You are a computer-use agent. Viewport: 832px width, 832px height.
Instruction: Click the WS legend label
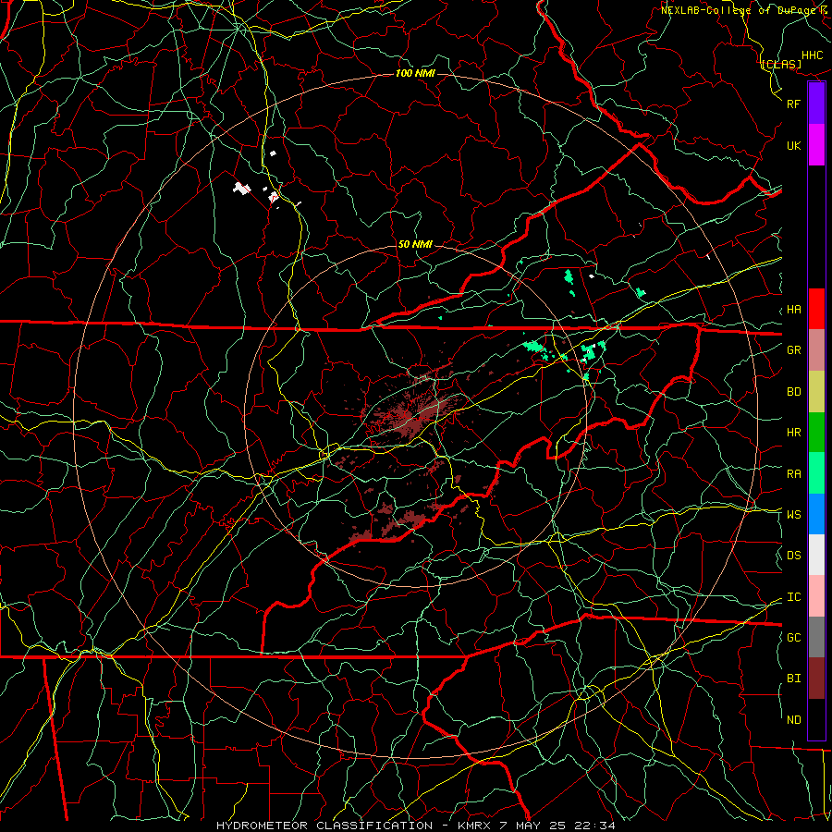click(x=794, y=515)
